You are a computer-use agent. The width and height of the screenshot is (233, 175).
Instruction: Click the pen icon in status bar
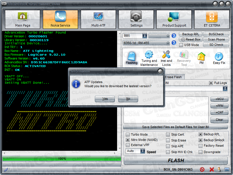click(6, 169)
